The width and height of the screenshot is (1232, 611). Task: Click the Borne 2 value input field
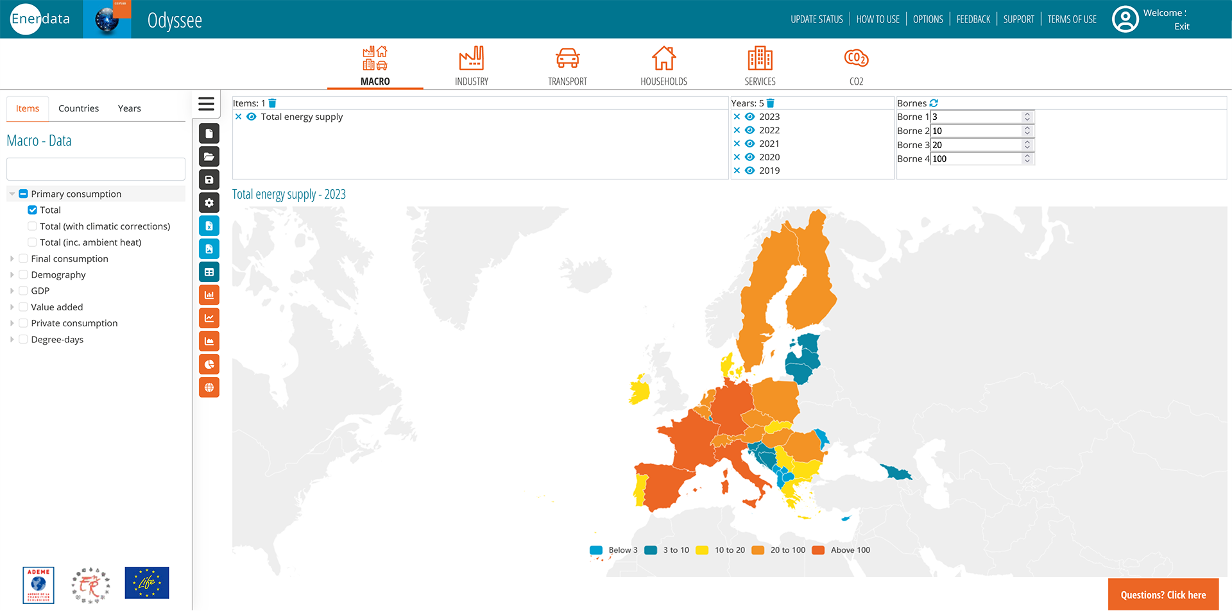coord(975,131)
